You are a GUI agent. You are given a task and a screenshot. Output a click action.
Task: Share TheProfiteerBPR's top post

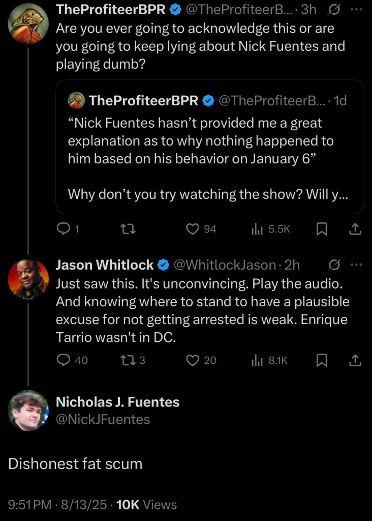355,229
